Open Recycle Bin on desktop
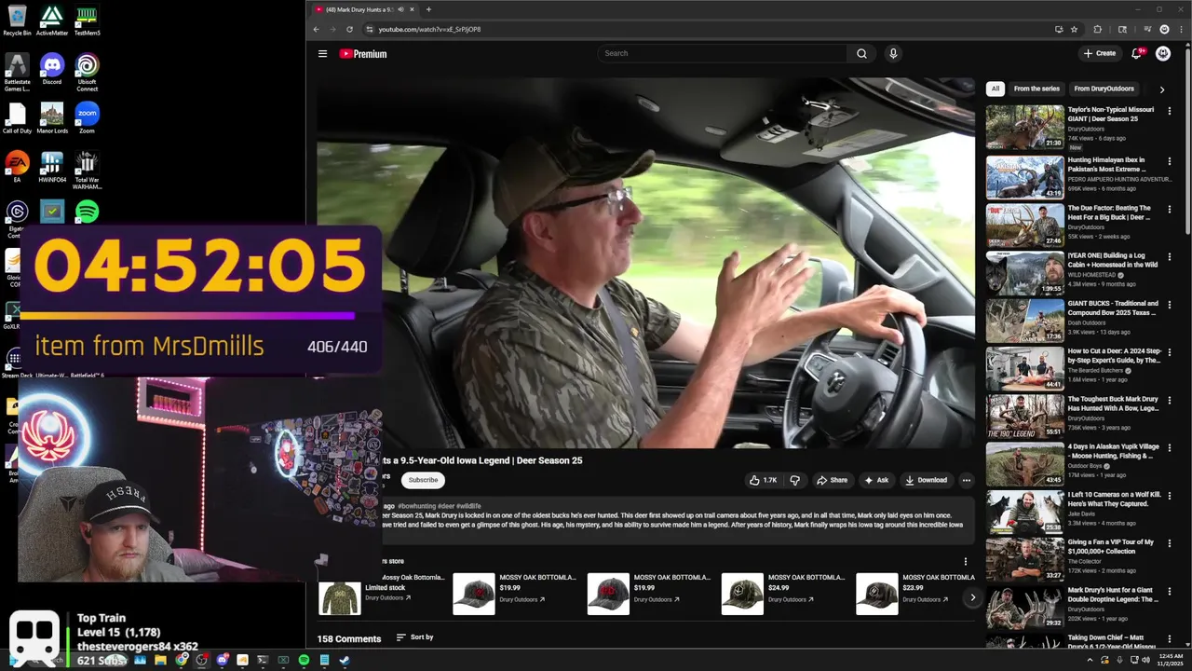Image resolution: width=1192 pixels, height=671 pixels. tap(17, 21)
